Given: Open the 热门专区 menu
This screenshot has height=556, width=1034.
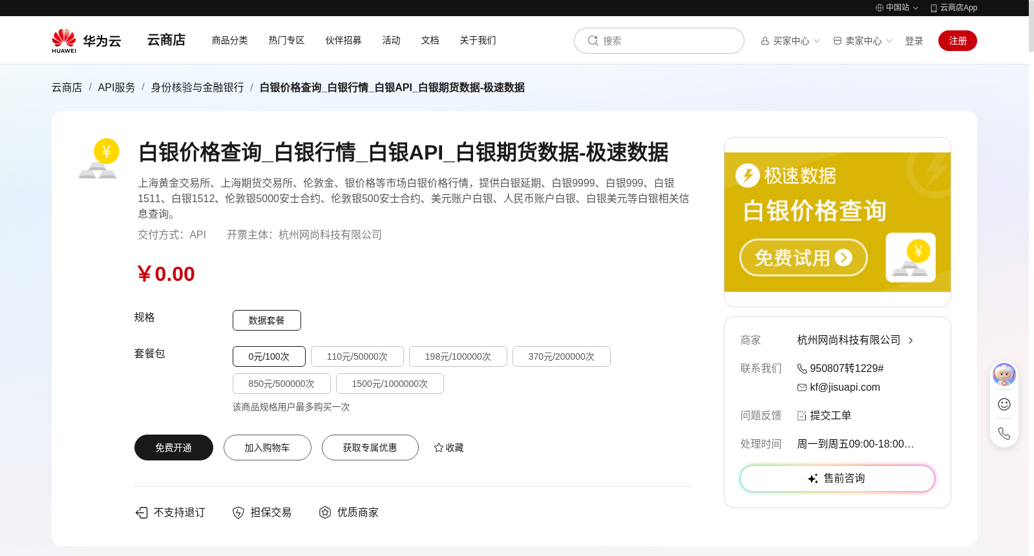Looking at the screenshot, I should [287, 40].
